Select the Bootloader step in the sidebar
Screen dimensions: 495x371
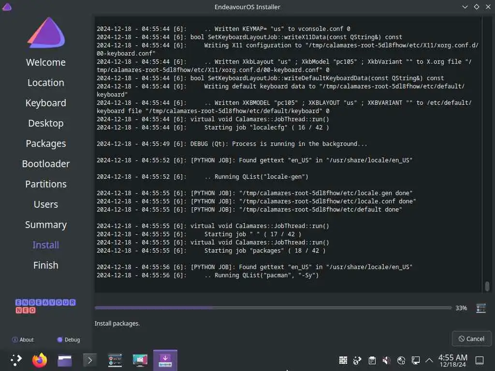46,164
